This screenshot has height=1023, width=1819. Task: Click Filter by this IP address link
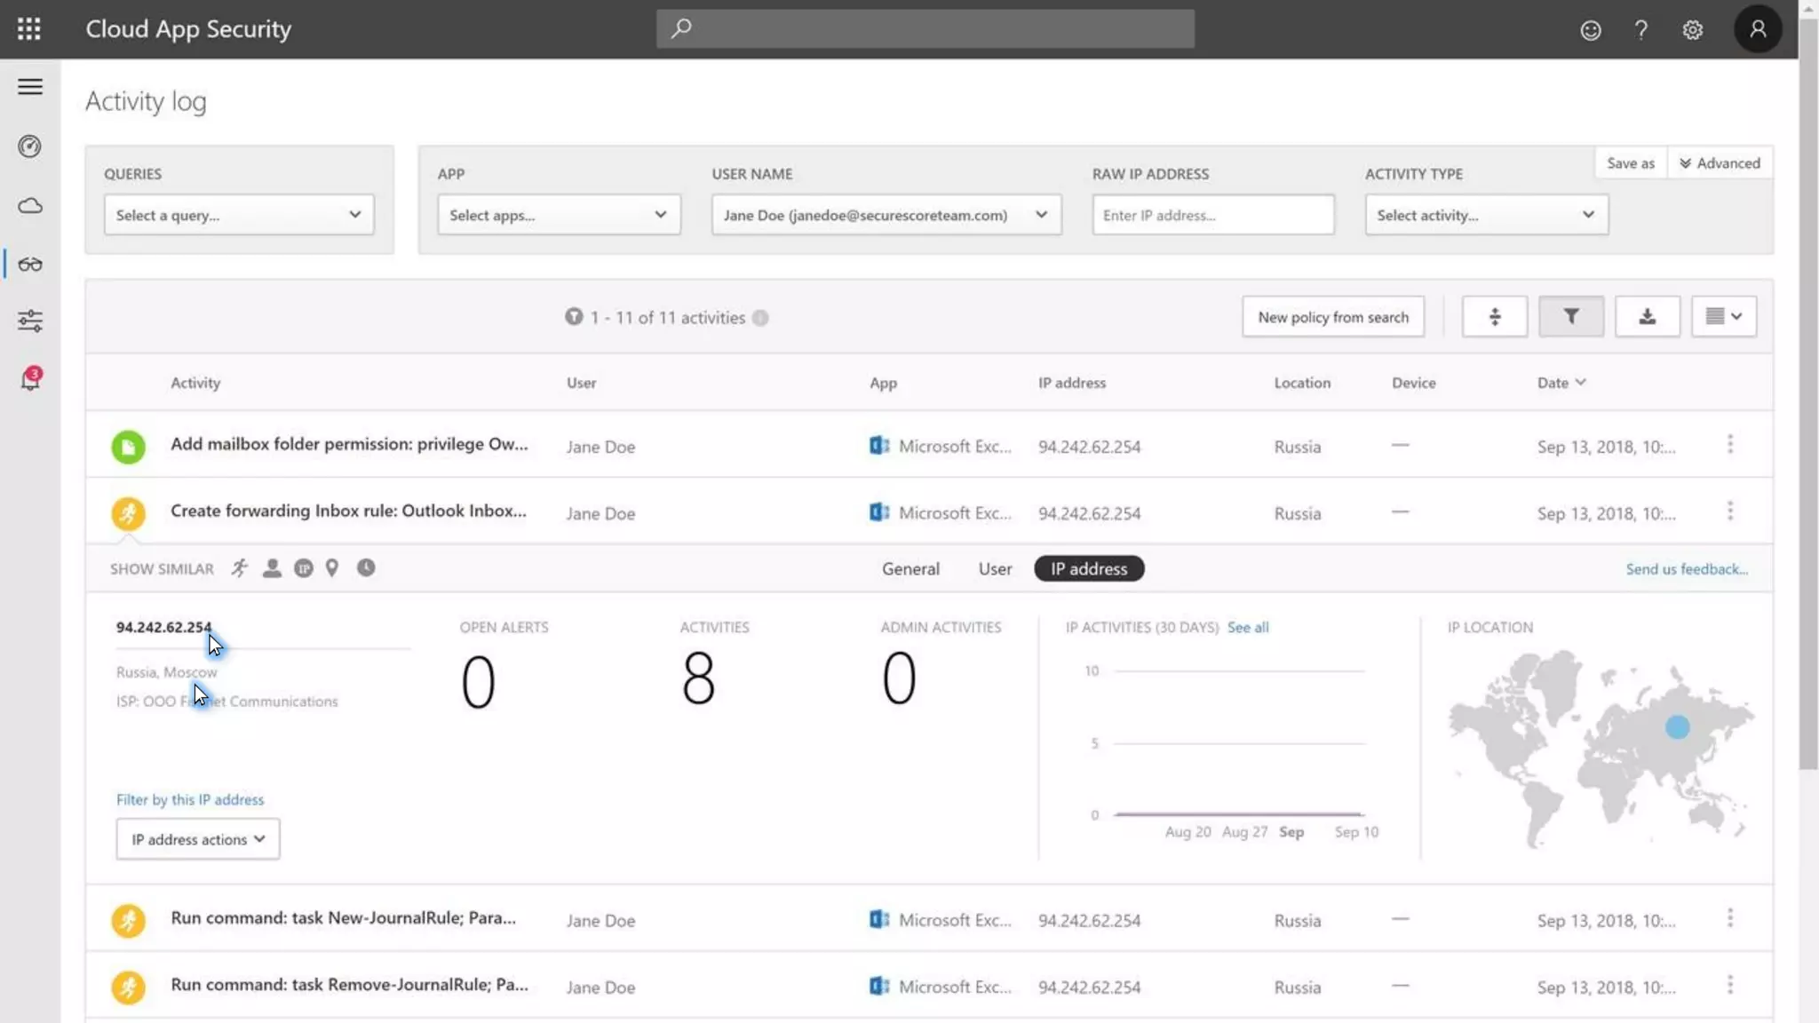click(190, 799)
